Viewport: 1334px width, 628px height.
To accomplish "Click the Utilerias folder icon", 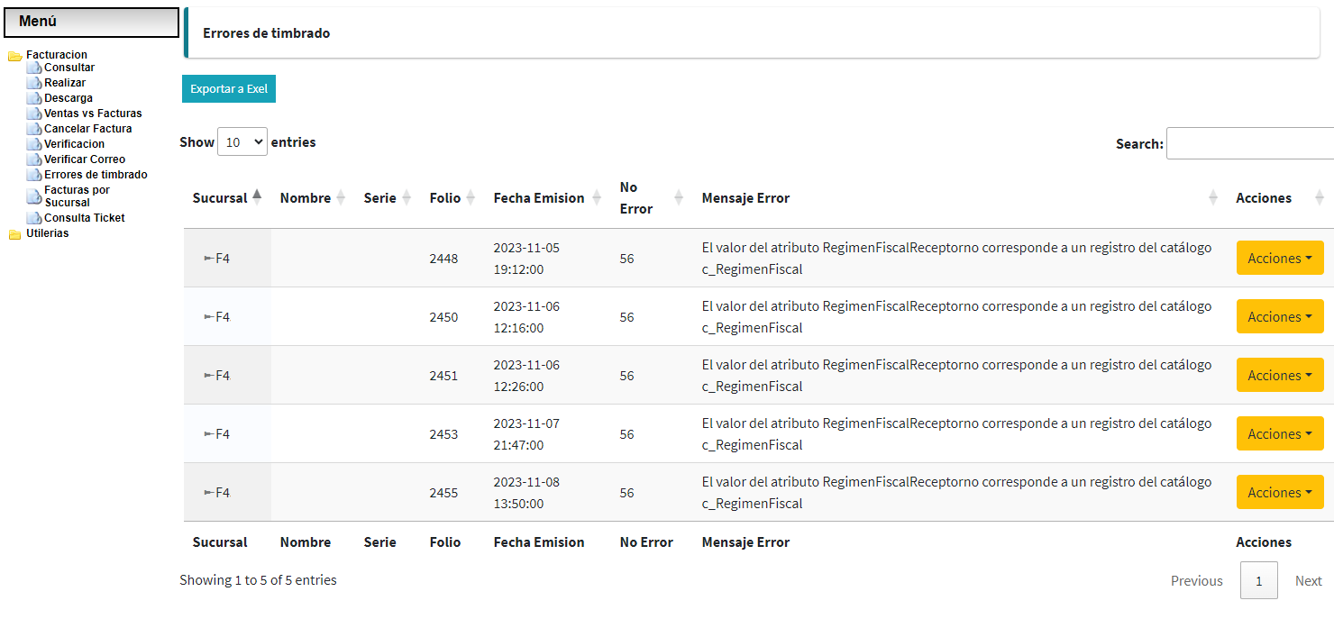I will coord(14,234).
